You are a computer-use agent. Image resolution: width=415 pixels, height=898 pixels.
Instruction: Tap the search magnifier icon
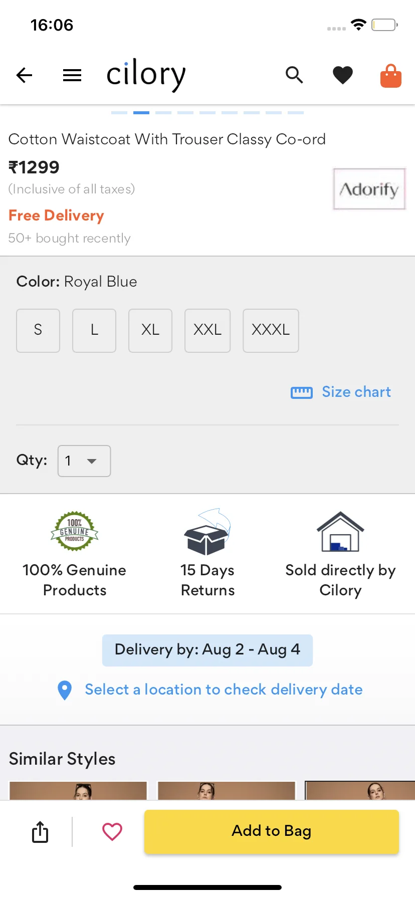294,75
